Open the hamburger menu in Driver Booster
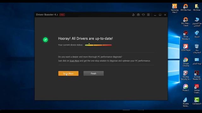Image resolution: width=202 pixels, height=113 pixels. pos(148,15)
